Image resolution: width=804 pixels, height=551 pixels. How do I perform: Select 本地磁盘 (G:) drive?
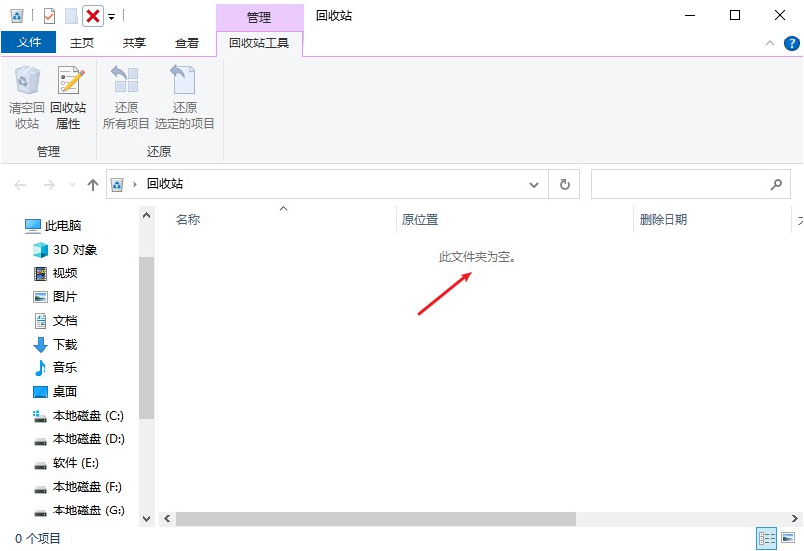coord(78,511)
